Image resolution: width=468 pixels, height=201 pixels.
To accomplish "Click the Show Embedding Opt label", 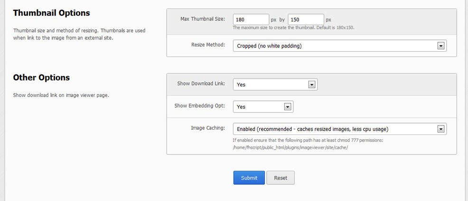I will (x=200, y=105).
